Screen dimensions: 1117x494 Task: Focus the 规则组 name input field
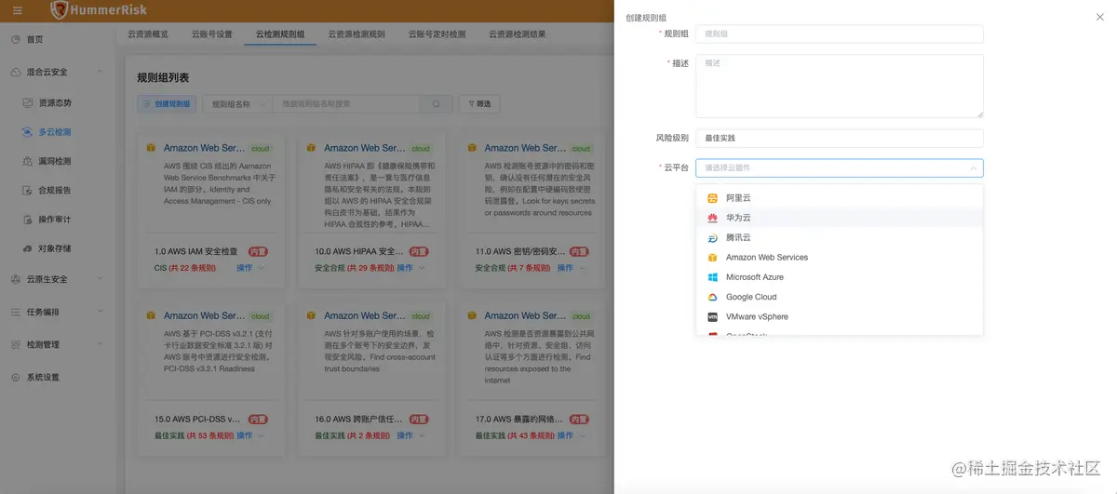840,33
